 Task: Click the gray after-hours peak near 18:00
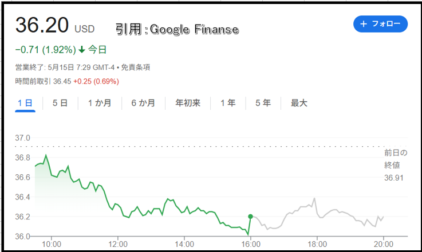click(314, 198)
